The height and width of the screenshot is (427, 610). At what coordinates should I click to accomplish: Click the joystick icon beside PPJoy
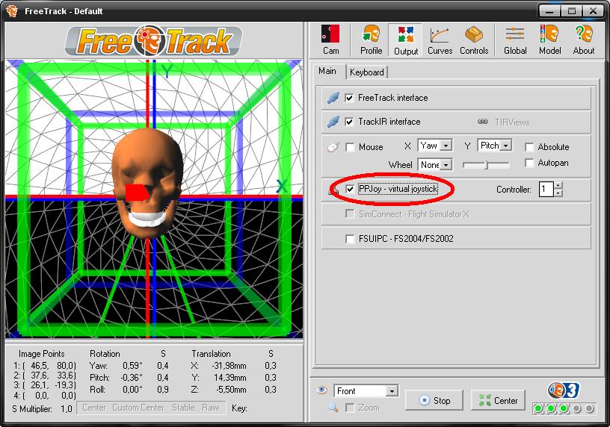[333, 190]
